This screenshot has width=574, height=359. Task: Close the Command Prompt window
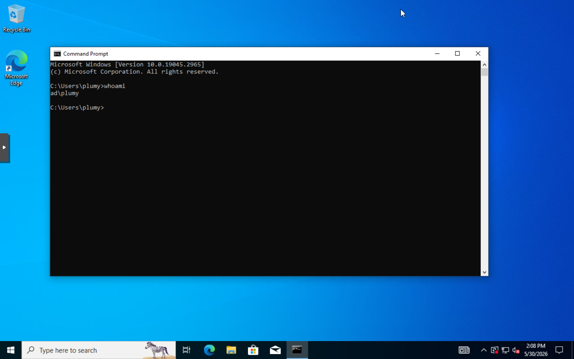[478, 54]
